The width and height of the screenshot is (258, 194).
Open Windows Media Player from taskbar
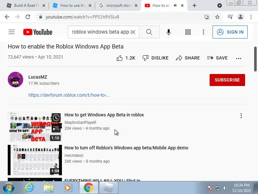coord(68,188)
